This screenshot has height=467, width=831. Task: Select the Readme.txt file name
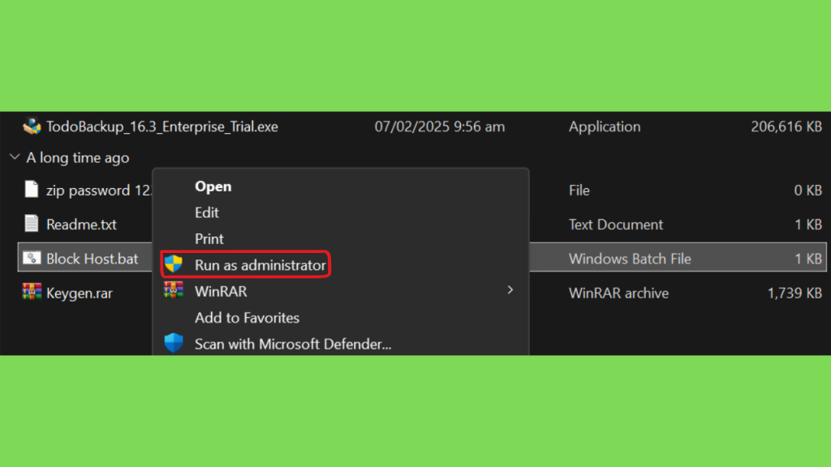pyautogui.click(x=82, y=225)
